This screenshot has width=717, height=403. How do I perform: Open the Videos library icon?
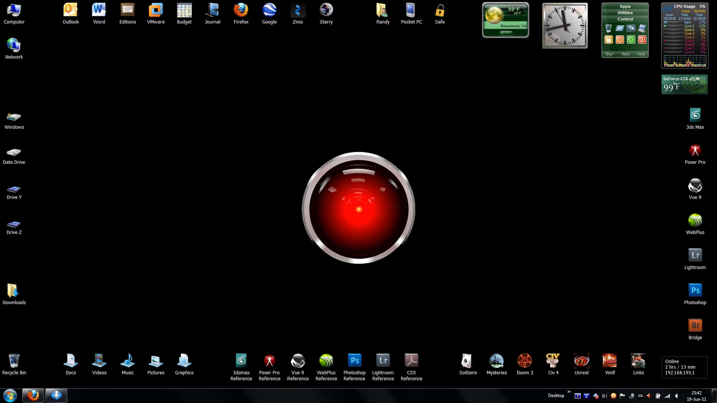99,365
